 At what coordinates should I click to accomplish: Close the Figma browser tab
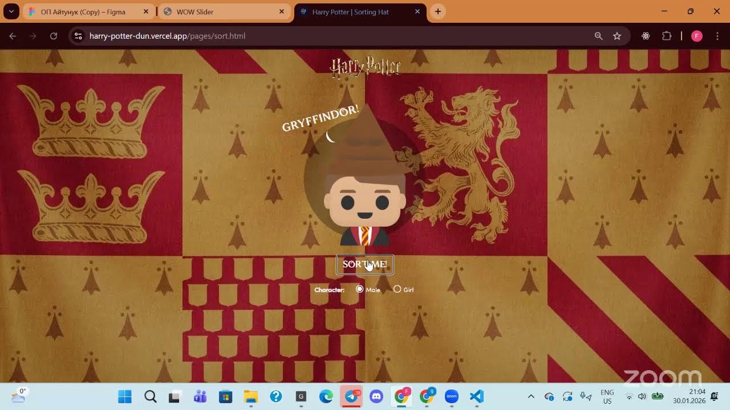coord(146,12)
